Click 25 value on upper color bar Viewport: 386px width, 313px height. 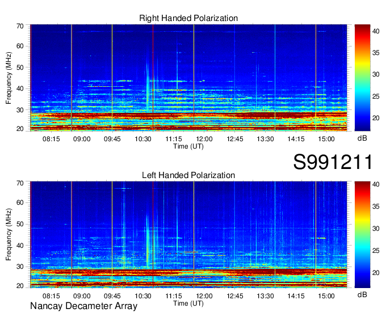pyautogui.click(x=376, y=96)
